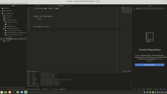This screenshot has height=94, width=167.
Task: Open the file manager from the taskbar
Action: point(18,92)
